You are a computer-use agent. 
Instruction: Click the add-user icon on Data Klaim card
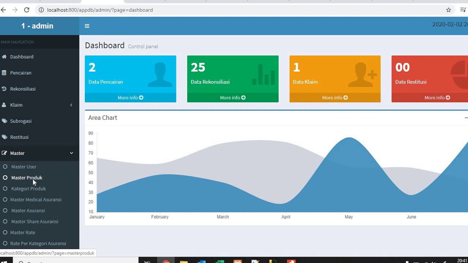[362, 75]
